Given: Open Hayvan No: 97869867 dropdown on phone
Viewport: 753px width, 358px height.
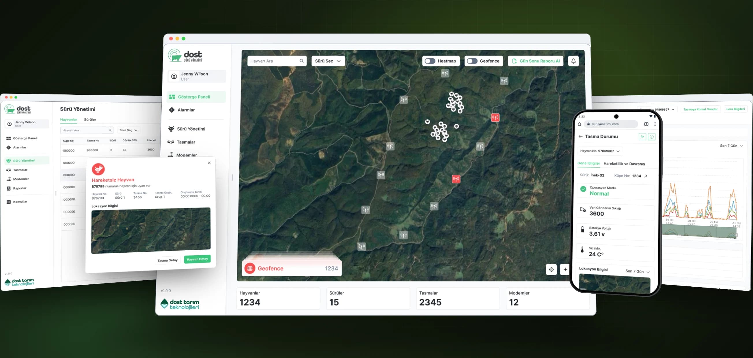Looking at the screenshot, I should 600,151.
